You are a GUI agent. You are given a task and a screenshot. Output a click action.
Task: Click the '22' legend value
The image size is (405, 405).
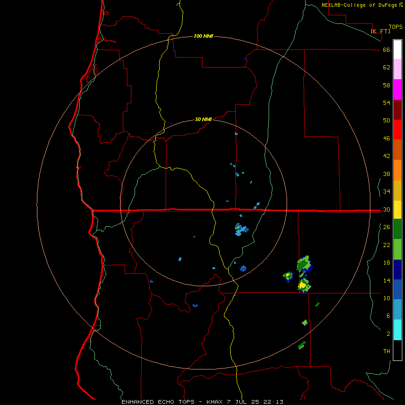tap(387, 245)
